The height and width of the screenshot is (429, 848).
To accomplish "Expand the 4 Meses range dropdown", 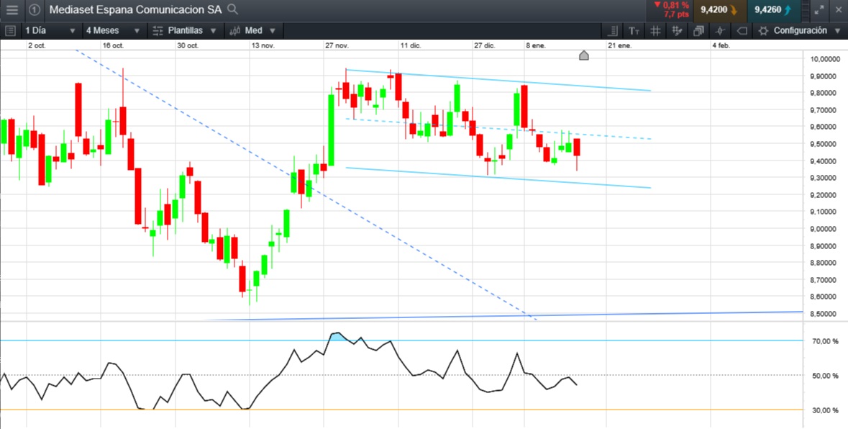I will (111, 31).
